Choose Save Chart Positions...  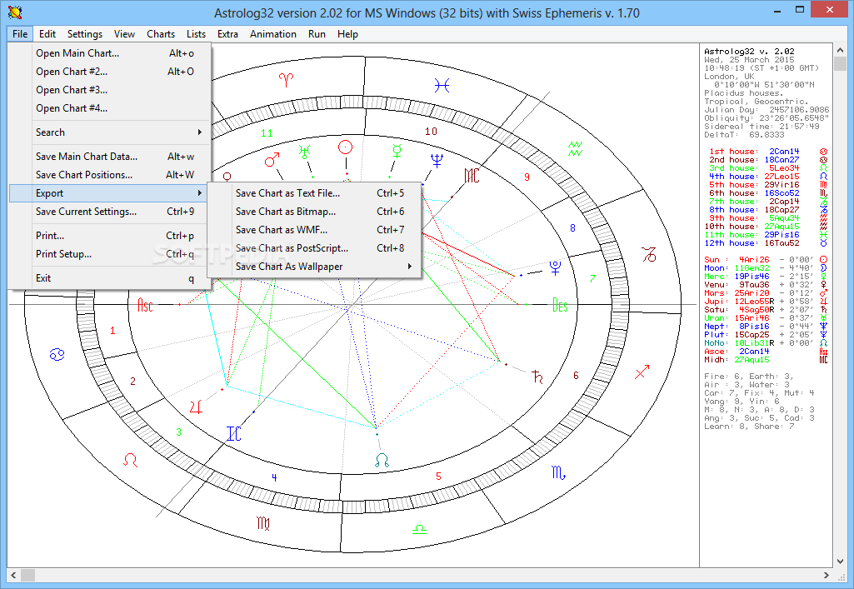[x=109, y=175]
